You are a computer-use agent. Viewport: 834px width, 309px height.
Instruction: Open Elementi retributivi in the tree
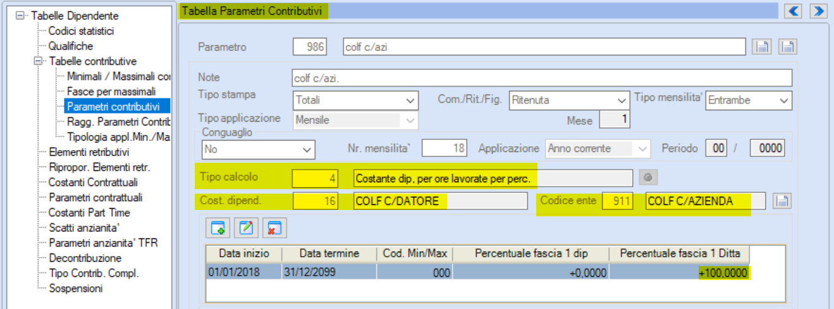(x=89, y=152)
